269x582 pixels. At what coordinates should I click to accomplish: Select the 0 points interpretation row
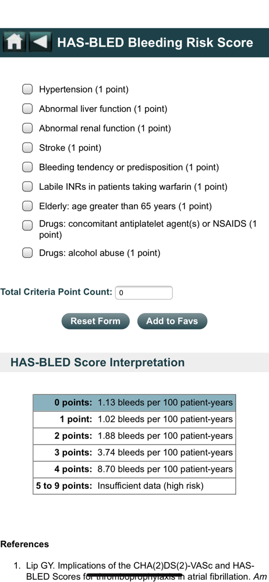point(134,402)
